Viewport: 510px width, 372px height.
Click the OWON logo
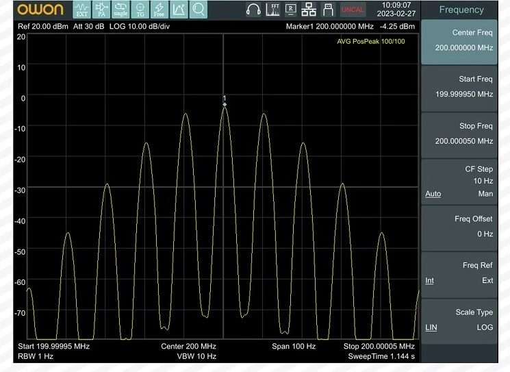pos(40,10)
